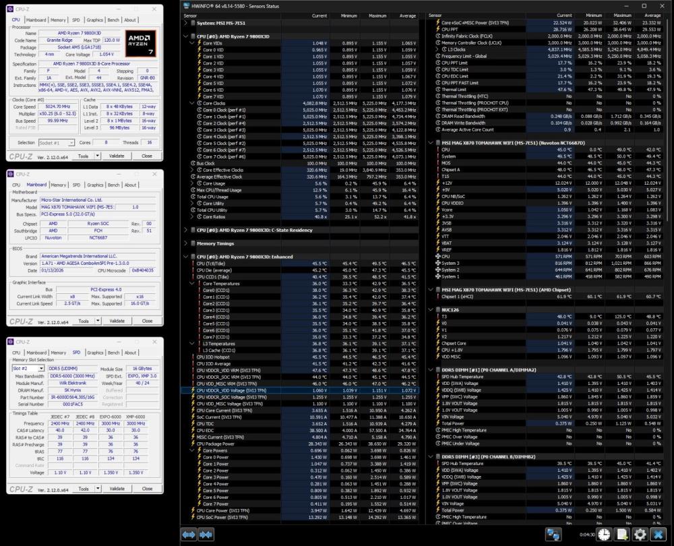Start logging with the log file icon
Screen dimensions: 674x546
(x=622, y=534)
